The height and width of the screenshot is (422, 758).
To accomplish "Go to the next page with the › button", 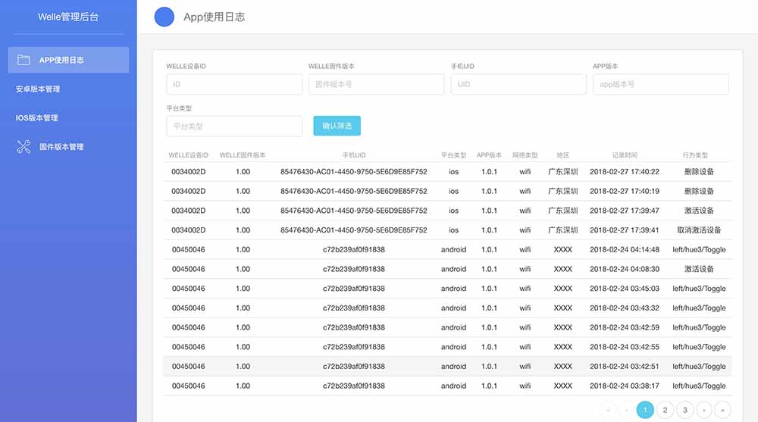I will click(704, 410).
